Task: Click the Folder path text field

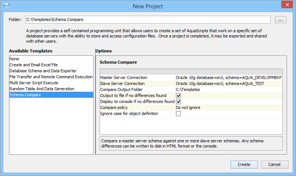Action: coord(147,19)
